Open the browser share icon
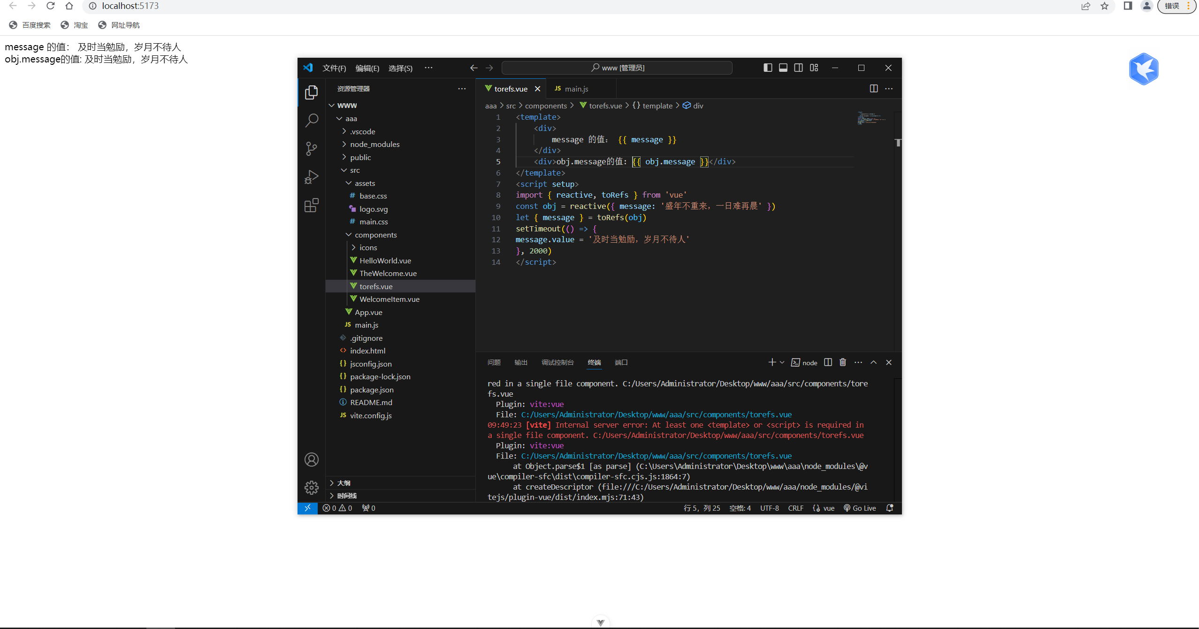This screenshot has height=629, width=1199. pyautogui.click(x=1086, y=6)
